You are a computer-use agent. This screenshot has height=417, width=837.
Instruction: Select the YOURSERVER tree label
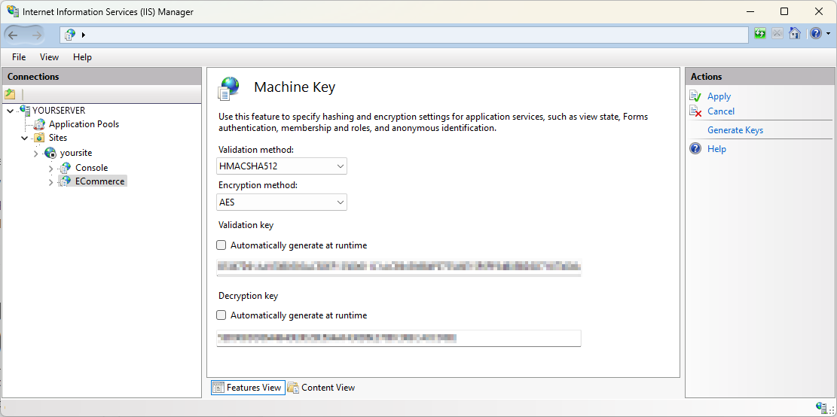pyautogui.click(x=59, y=111)
